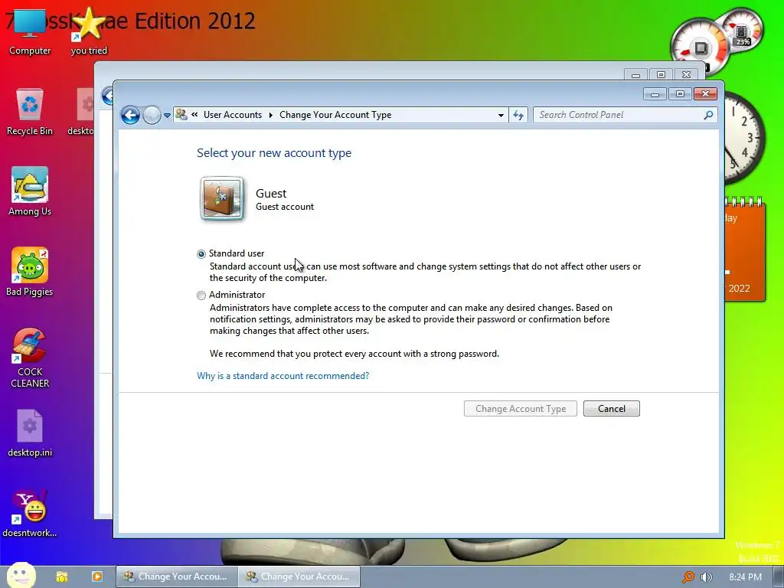
Task: Expand the breadcrumb chevron before User Accounts
Action: pyautogui.click(x=194, y=115)
